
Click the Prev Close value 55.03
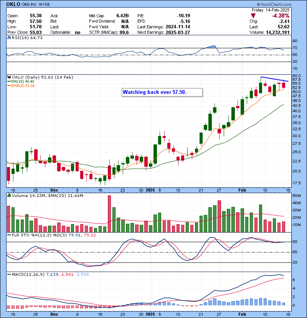36,32
